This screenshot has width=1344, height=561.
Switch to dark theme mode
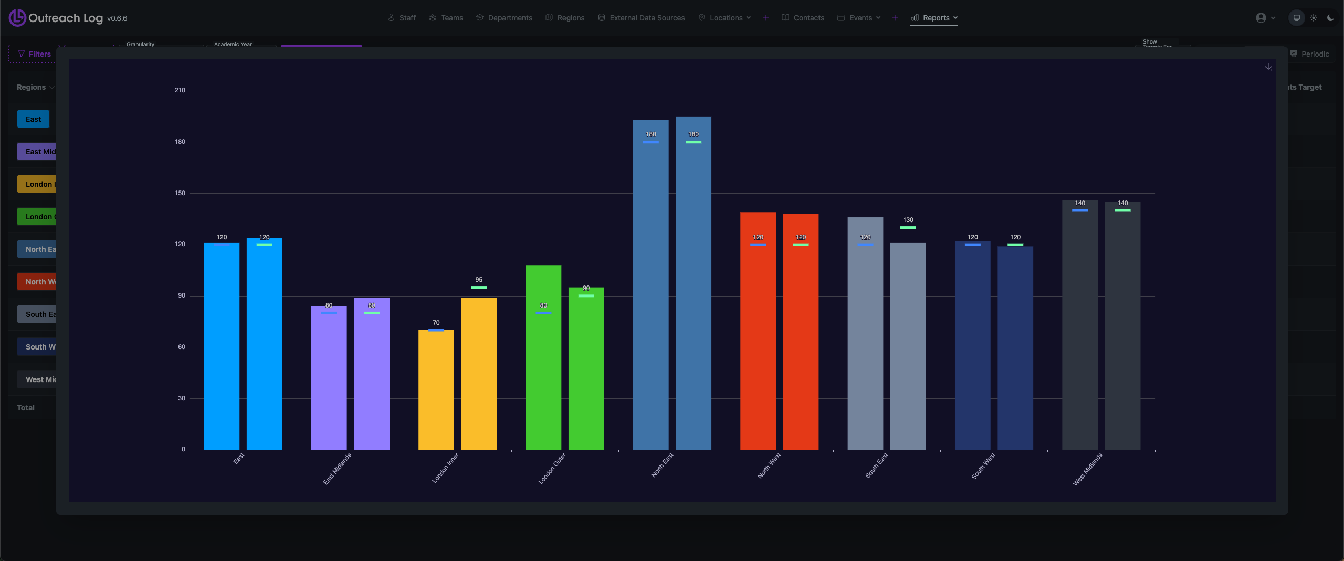[1330, 18]
